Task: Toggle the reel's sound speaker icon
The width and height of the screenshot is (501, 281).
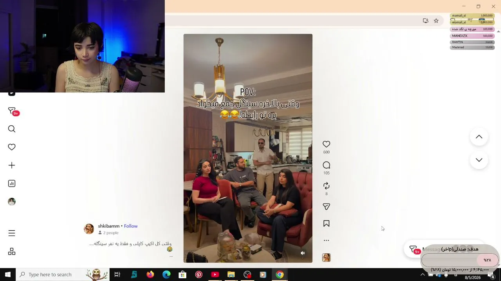Action: tap(303, 253)
